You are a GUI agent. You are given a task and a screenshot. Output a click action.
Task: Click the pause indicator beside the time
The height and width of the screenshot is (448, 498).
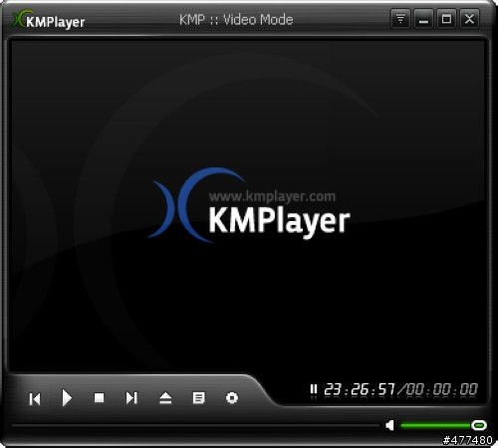tap(314, 389)
